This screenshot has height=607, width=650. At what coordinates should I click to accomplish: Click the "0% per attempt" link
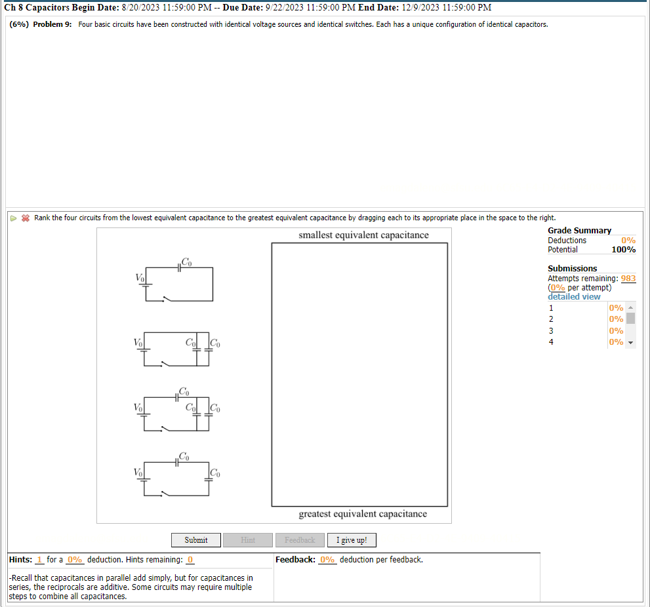coord(556,287)
